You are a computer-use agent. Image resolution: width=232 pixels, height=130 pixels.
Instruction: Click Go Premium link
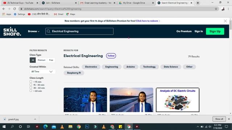(184, 31)
